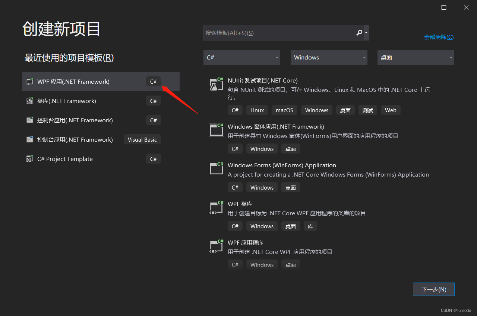Click the Windows 窗体应用 template icon
Image resolution: width=477 pixels, height=316 pixels.
pos(216,130)
